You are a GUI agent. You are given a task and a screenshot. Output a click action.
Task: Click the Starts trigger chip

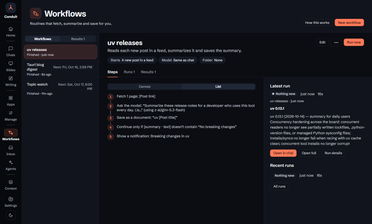coord(132,60)
